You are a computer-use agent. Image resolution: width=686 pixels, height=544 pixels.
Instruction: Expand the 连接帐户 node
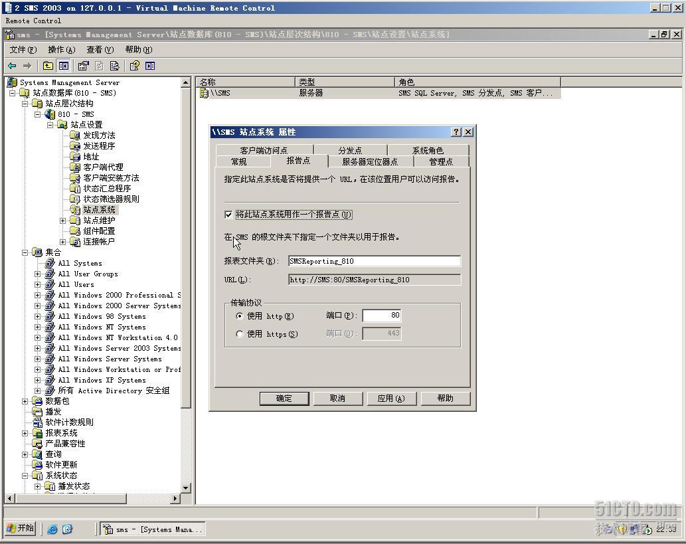(62, 242)
